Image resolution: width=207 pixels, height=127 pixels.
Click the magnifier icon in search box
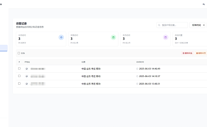pos(159,25)
